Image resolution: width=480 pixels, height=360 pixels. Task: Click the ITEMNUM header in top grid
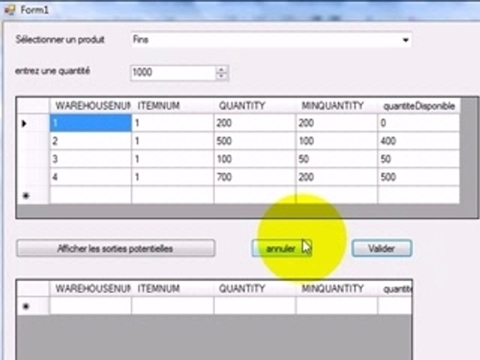[172, 106]
